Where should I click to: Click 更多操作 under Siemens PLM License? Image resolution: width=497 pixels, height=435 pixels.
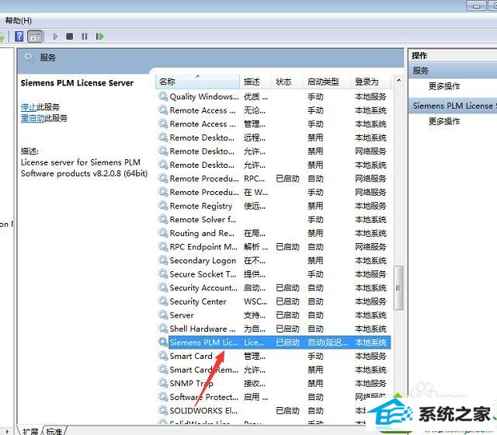[x=444, y=121]
